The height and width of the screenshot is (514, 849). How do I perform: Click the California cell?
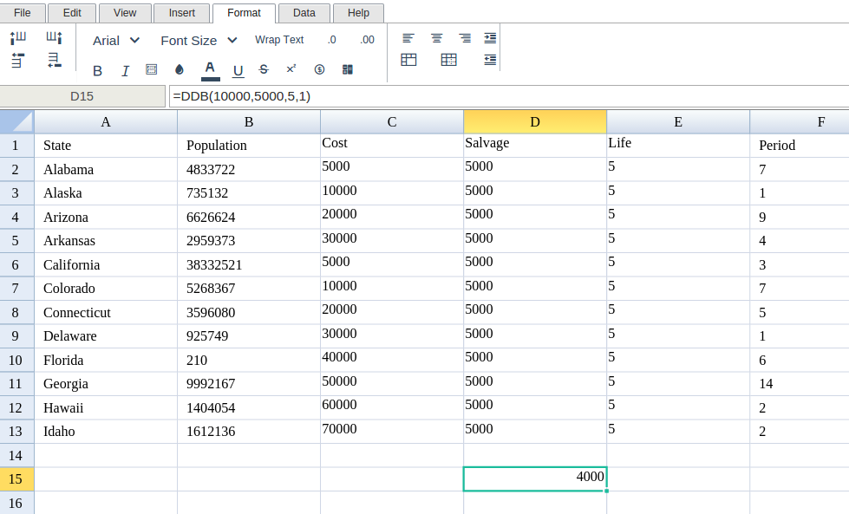[x=106, y=264]
